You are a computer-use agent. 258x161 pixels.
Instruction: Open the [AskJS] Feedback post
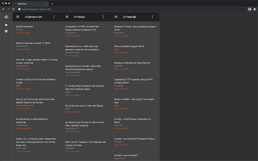tap(24, 27)
